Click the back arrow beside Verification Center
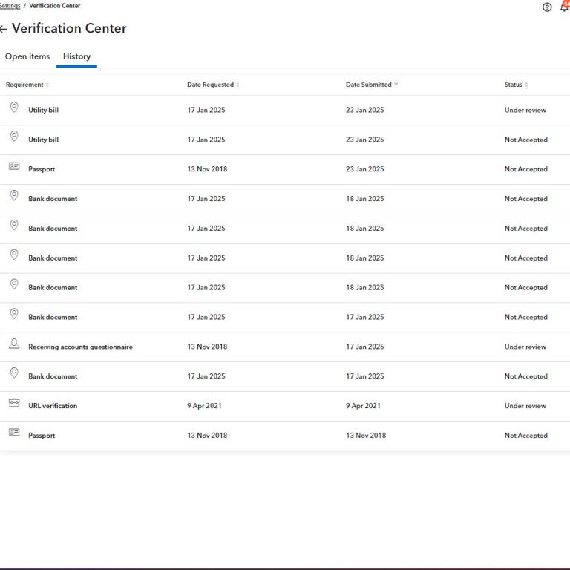This screenshot has height=570, width=570. tap(4, 29)
